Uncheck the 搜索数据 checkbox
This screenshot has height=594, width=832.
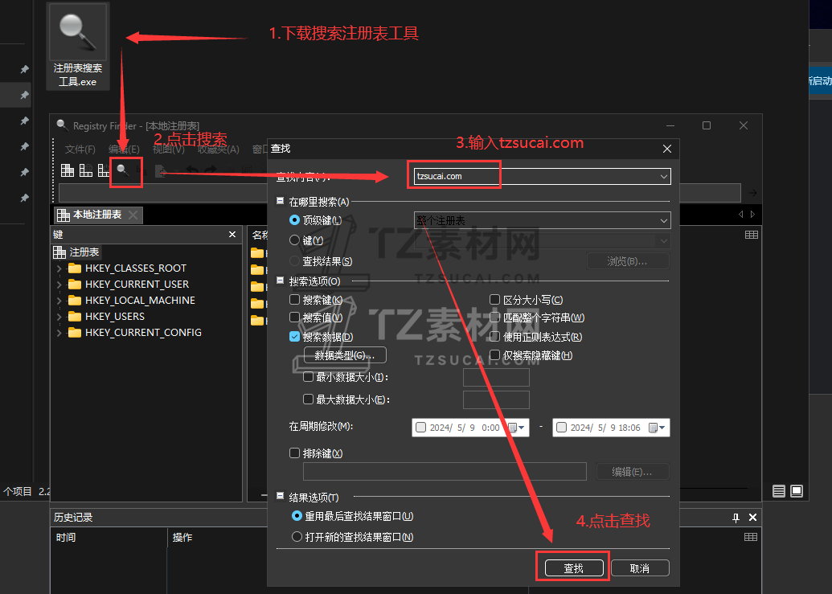(294, 336)
